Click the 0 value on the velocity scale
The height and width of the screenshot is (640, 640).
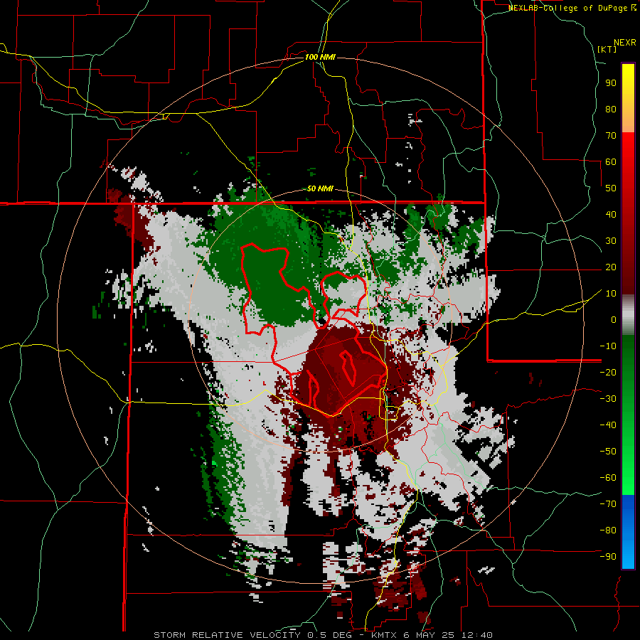tap(614, 320)
